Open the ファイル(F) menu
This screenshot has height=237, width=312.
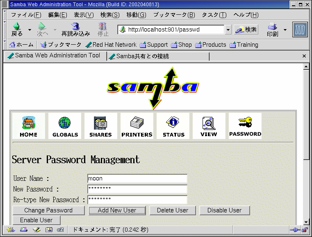click(x=26, y=15)
